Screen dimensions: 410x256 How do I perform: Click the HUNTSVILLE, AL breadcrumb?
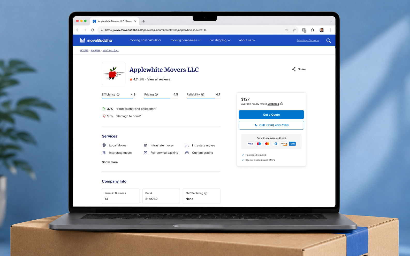pos(111,50)
